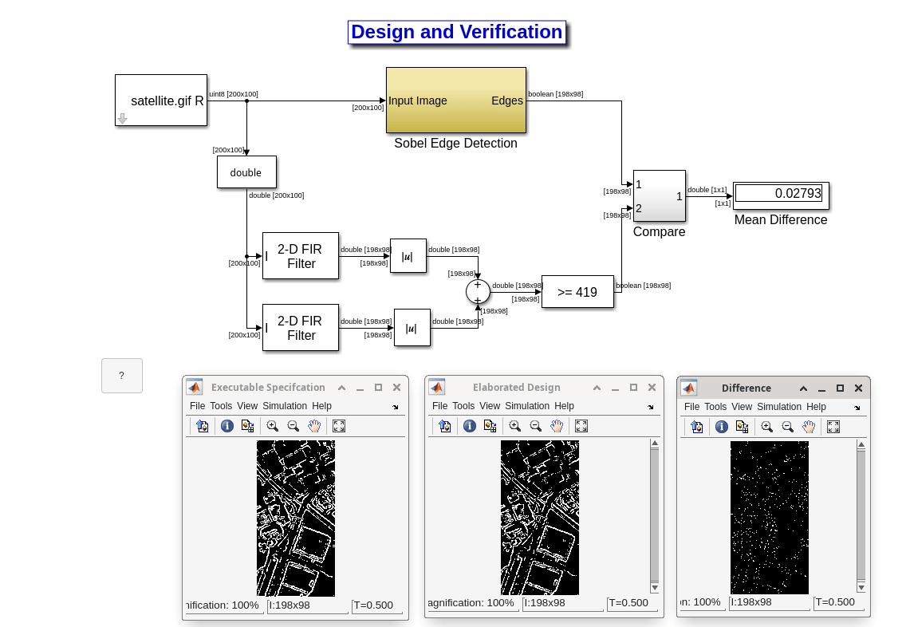Screen dimensions: 910x627
Task: Collapse the Executable Specifcation viewer with its chevron
Action: pyautogui.click(x=341, y=387)
